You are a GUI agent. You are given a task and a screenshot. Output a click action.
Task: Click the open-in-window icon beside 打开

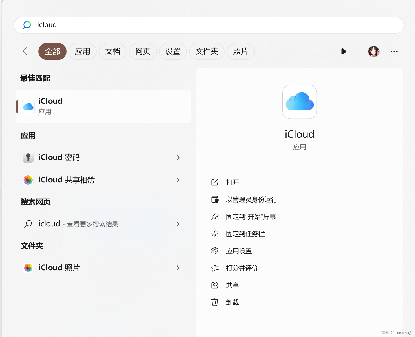pos(215,182)
